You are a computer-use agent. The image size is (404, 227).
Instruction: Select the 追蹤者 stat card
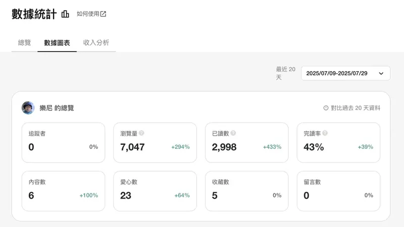click(x=64, y=143)
